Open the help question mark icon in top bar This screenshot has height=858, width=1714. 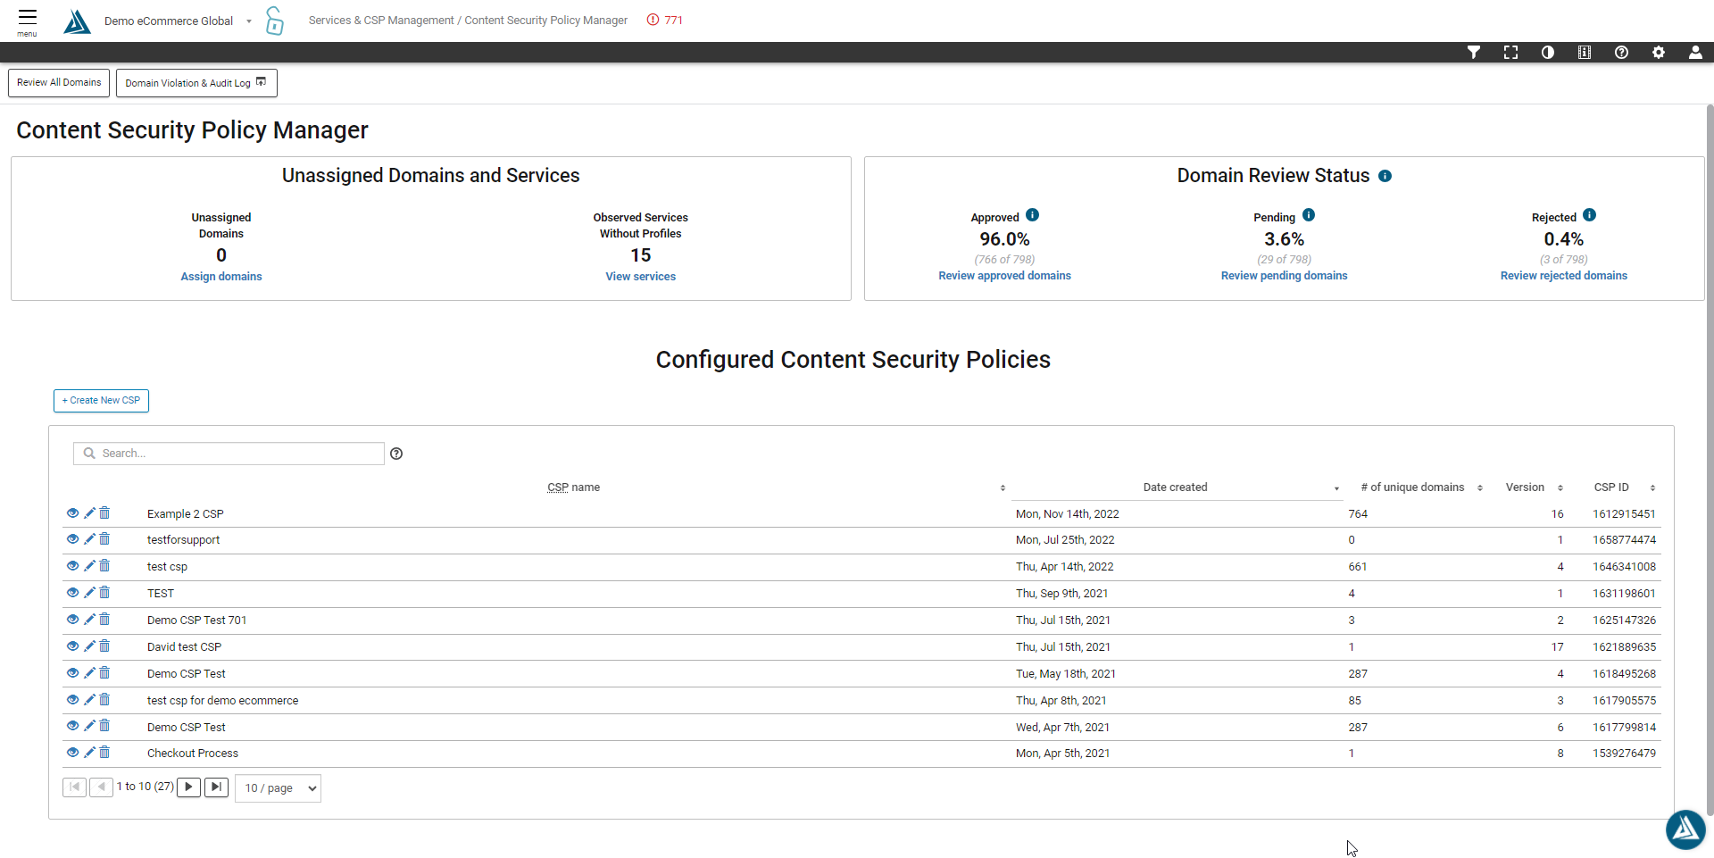click(1621, 53)
